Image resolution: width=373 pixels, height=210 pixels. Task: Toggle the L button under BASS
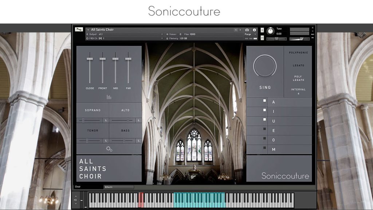(x=139, y=141)
